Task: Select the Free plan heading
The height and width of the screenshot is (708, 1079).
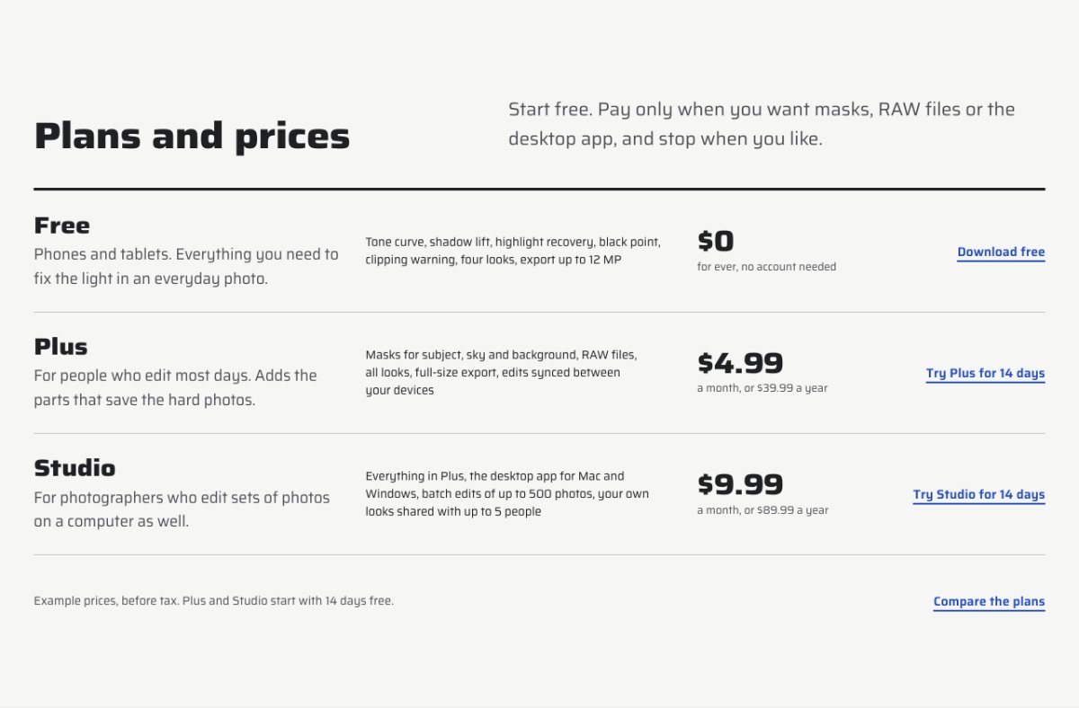Action: [x=62, y=225]
